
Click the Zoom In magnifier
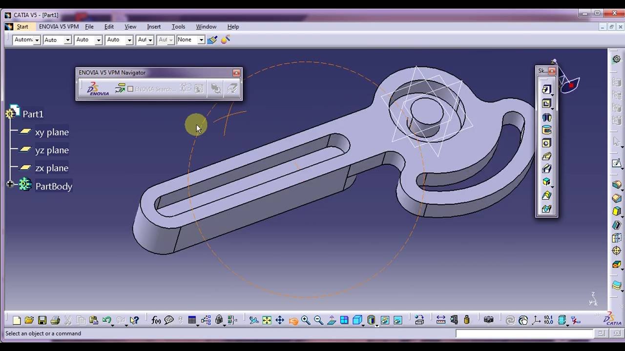pos(306,320)
